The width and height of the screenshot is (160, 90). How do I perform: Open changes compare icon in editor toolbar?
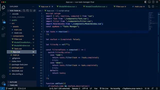click(x=149, y=6)
